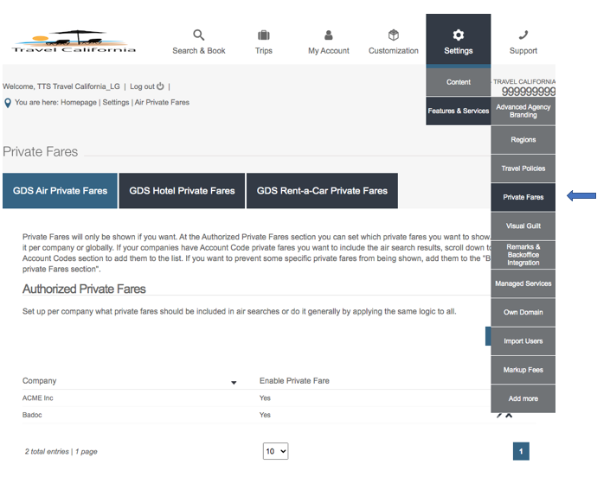Sort by Company column arrow
Image resolution: width=610 pixels, height=477 pixels.
[x=233, y=382]
